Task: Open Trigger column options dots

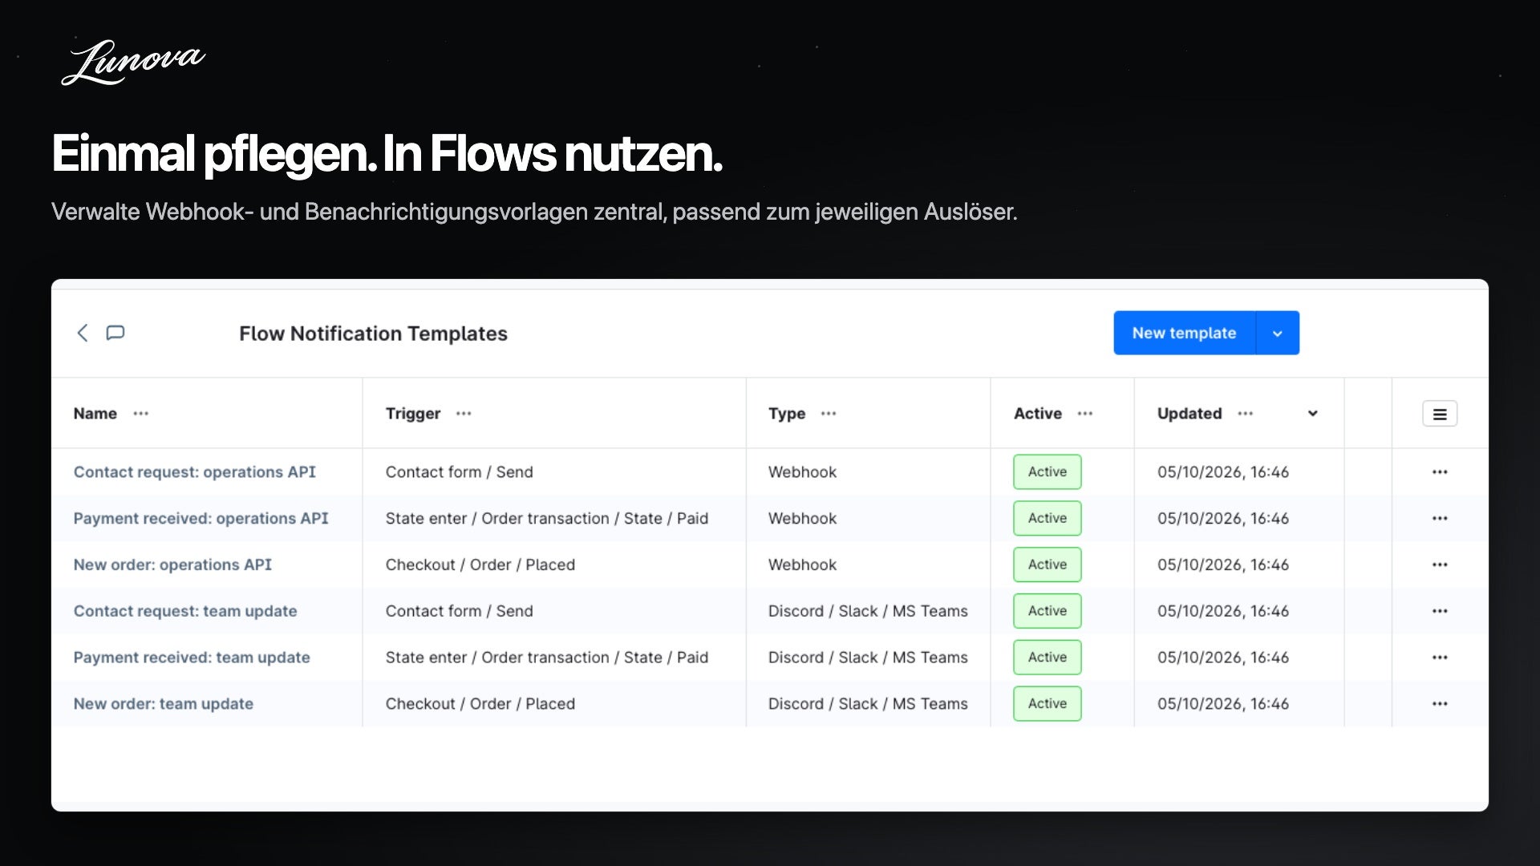Action: 464,414
